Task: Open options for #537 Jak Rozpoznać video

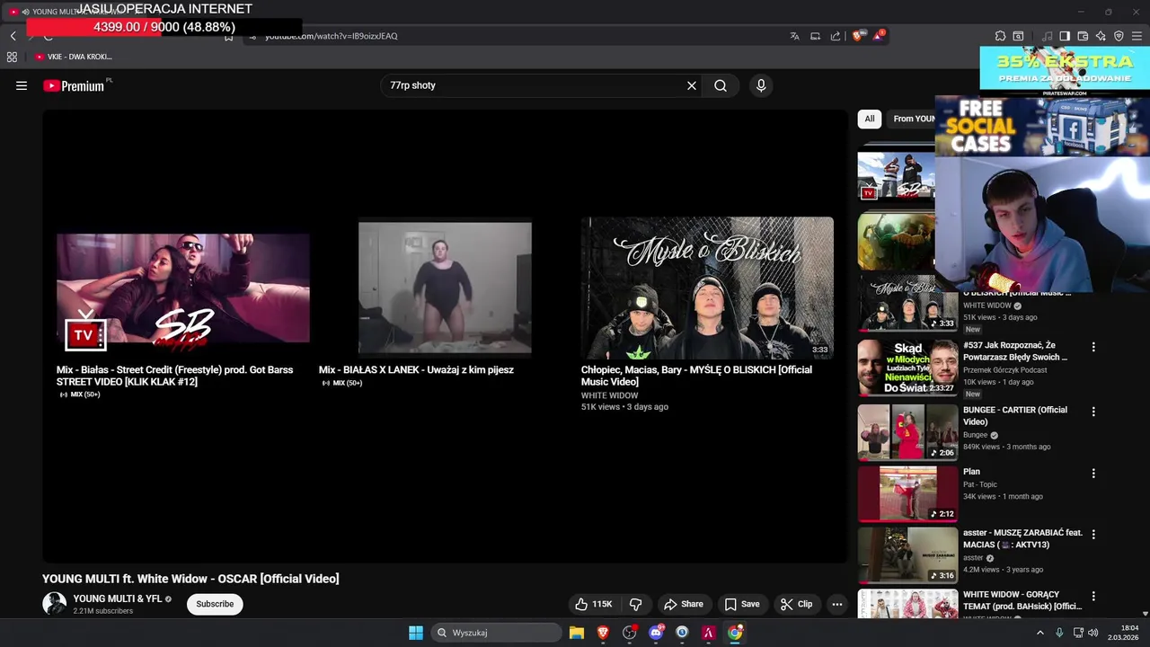Action: pyautogui.click(x=1093, y=347)
